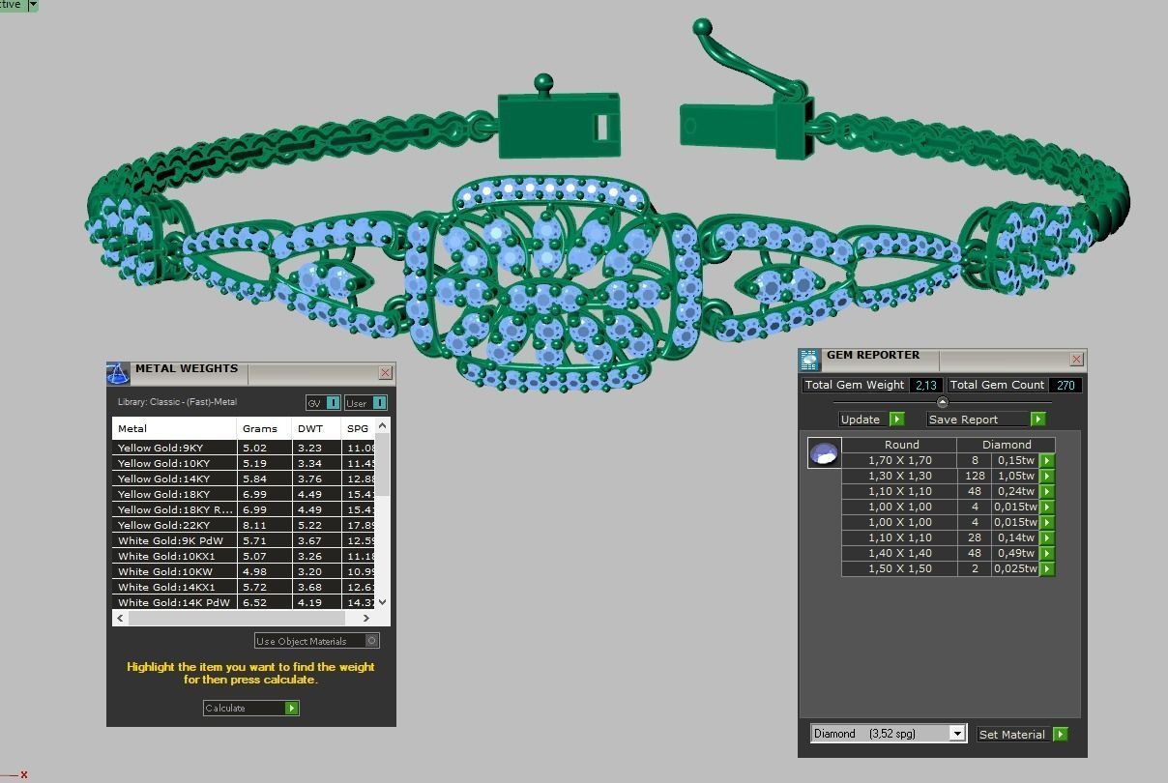Click the Metal Weights flask panel icon
Screen dimensions: 1168x783
click(x=117, y=372)
